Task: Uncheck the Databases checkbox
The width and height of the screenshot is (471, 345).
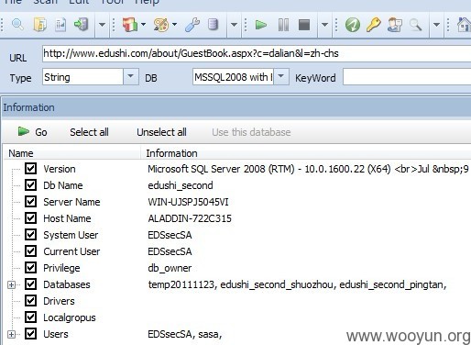Action: [x=30, y=284]
